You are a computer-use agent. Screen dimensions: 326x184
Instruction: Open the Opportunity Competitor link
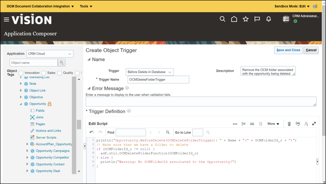(x=52, y=157)
